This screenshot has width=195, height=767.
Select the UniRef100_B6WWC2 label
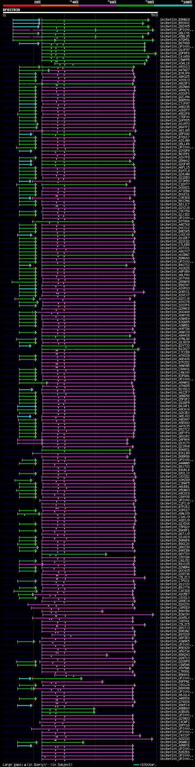[175, 742]
